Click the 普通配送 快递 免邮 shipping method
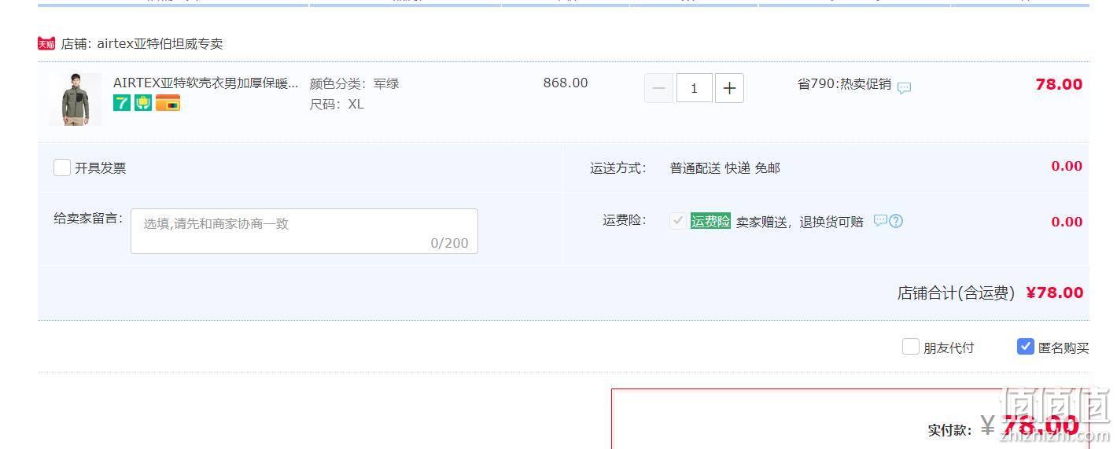 [725, 168]
